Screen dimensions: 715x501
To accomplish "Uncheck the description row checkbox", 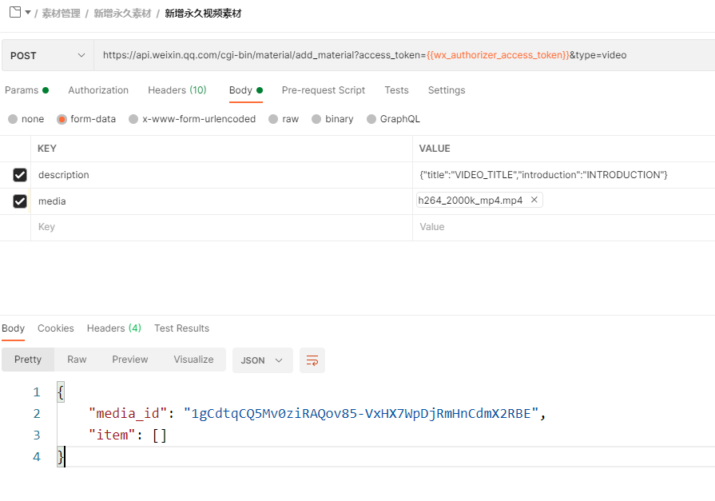I will [20, 175].
